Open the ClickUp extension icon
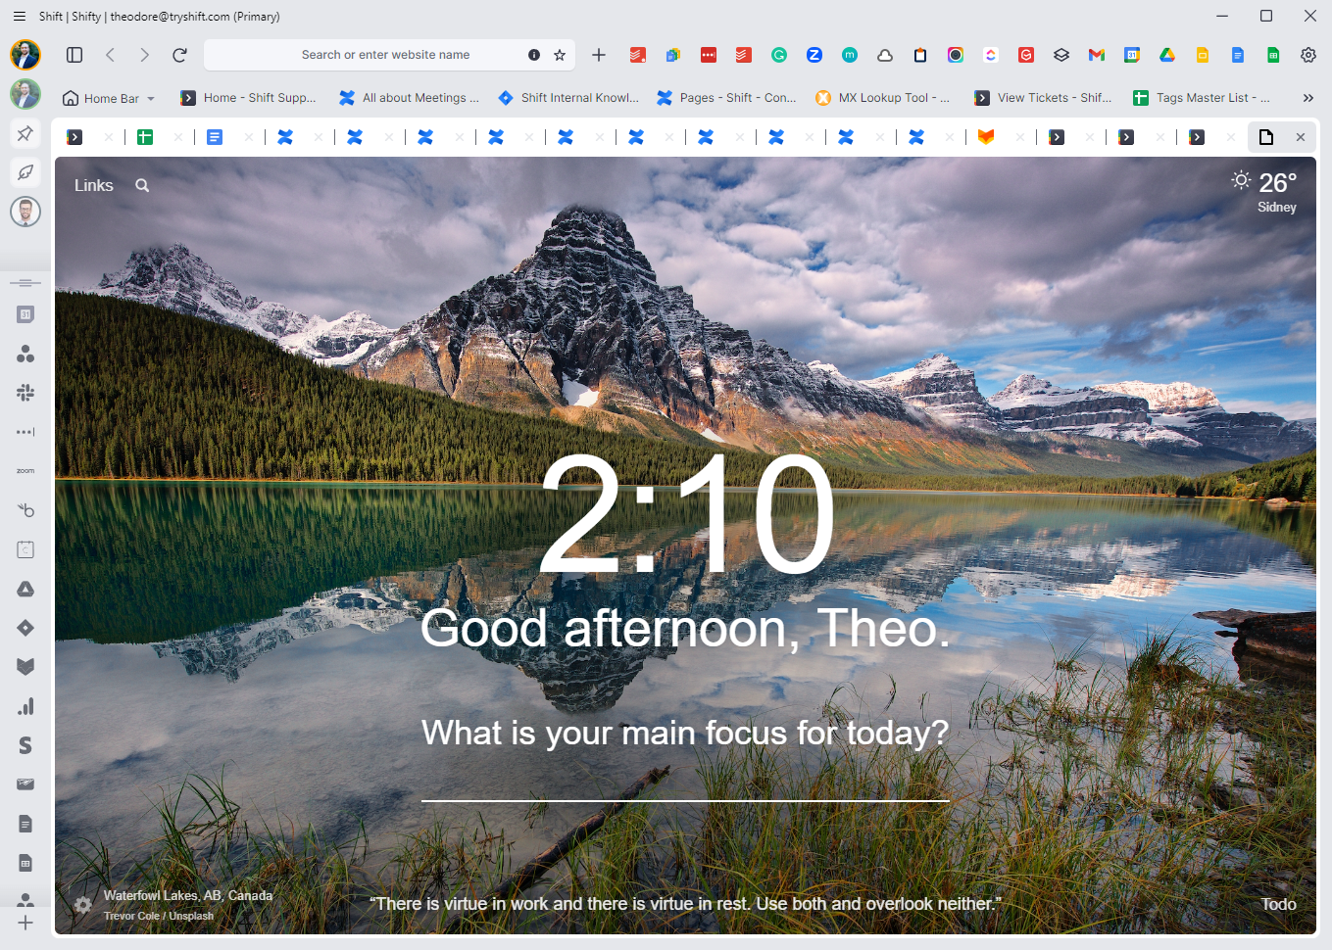This screenshot has height=950, width=1332. pos(991,55)
